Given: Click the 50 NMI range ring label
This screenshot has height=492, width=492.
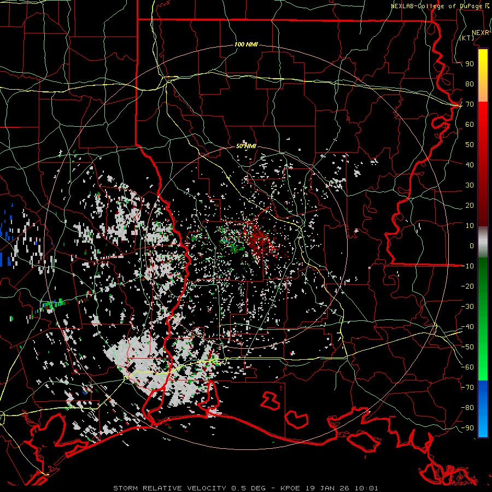Looking at the screenshot, I should [246, 146].
